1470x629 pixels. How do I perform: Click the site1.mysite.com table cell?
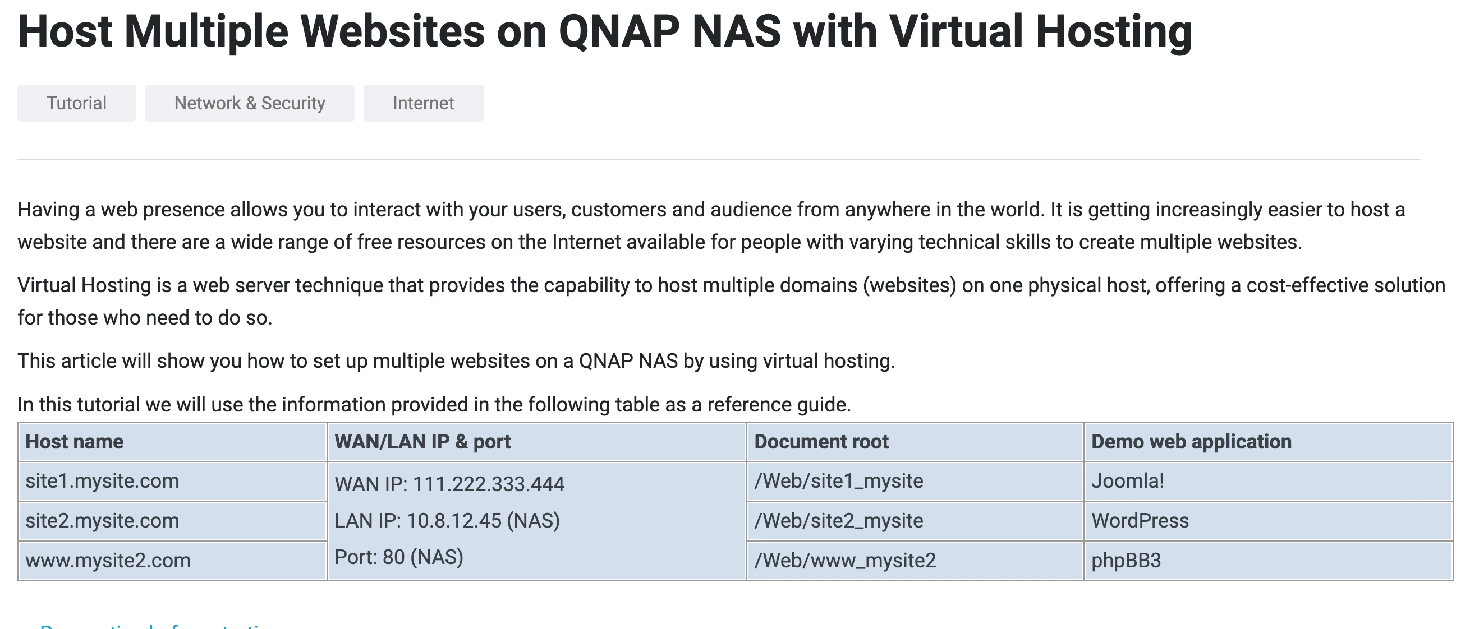click(x=102, y=481)
